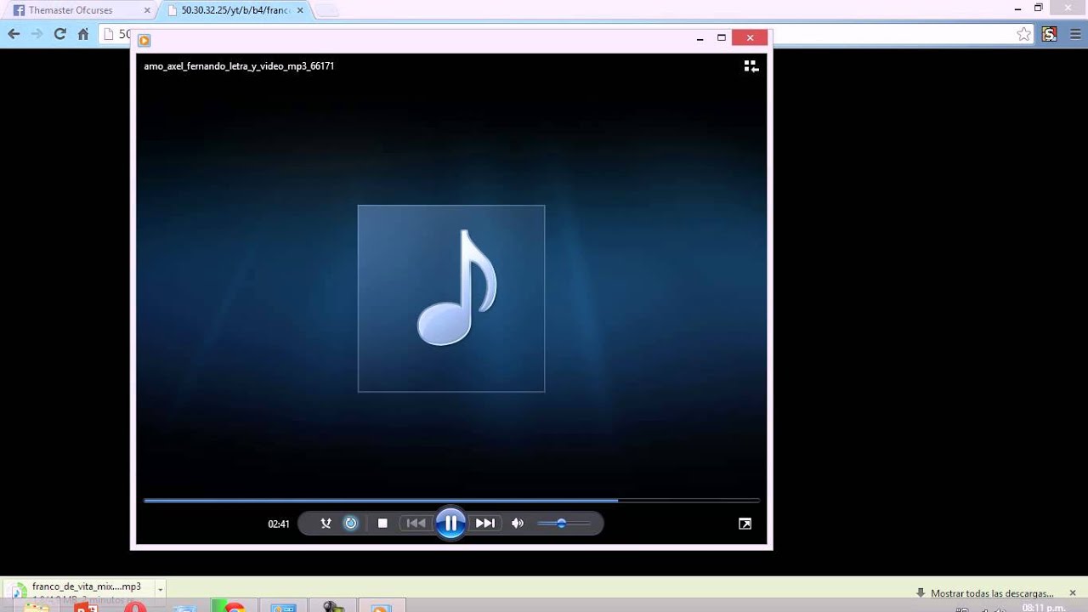Stop playback in the media player

[x=382, y=524]
